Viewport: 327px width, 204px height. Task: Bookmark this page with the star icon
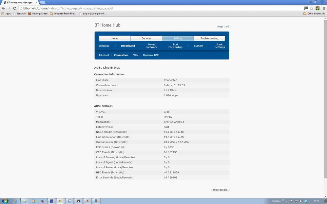(x=311, y=8)
